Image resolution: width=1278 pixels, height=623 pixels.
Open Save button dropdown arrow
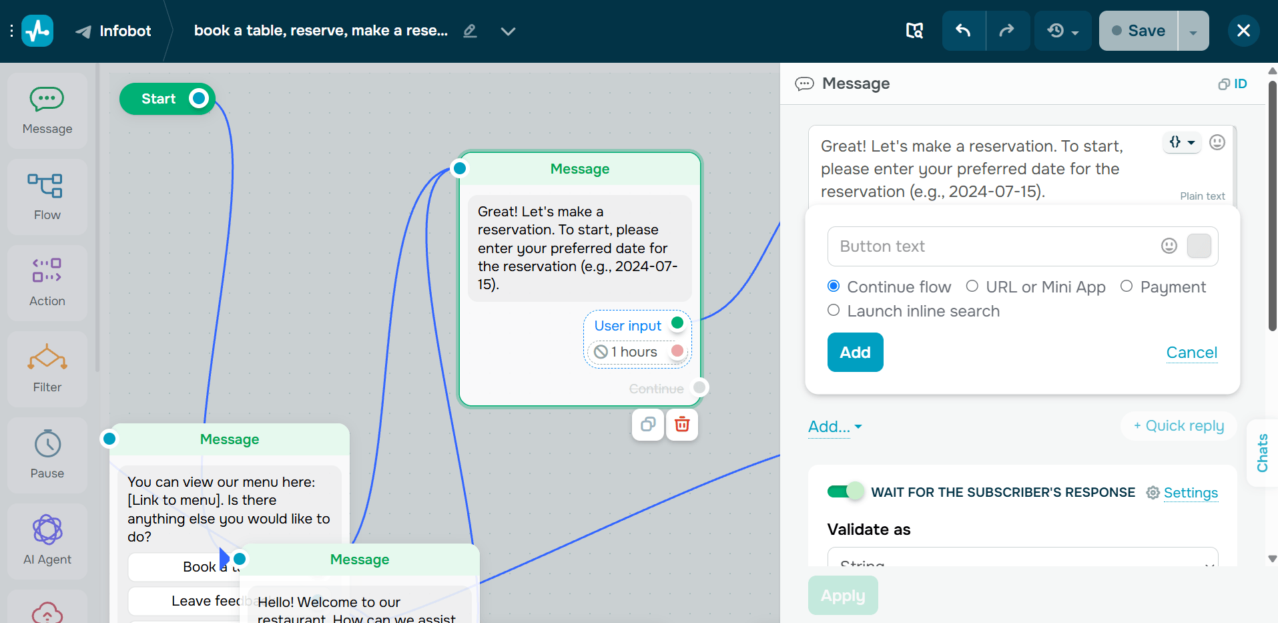pos(1193,31)
